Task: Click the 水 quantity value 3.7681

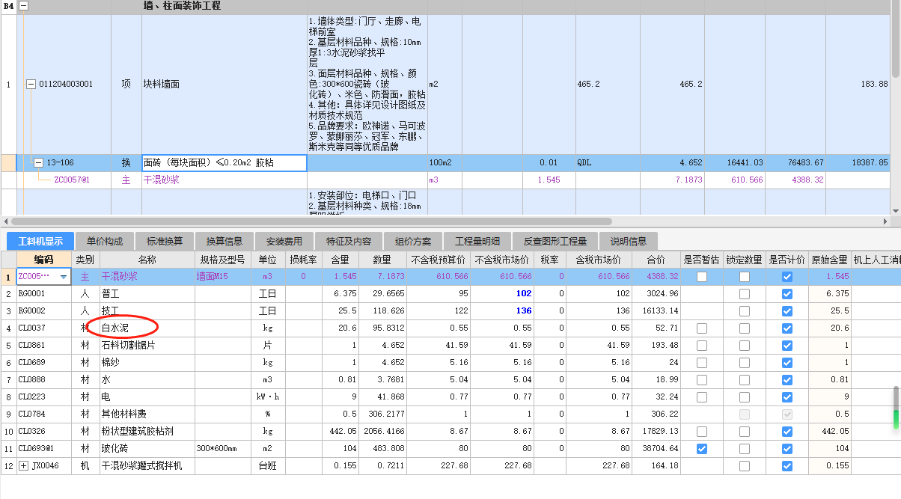Action: [x=382, y=380]
